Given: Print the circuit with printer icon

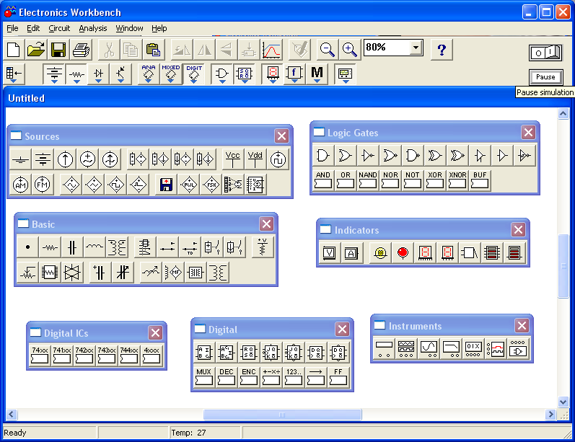Looking at the screenshot, I should coord(81,50).
